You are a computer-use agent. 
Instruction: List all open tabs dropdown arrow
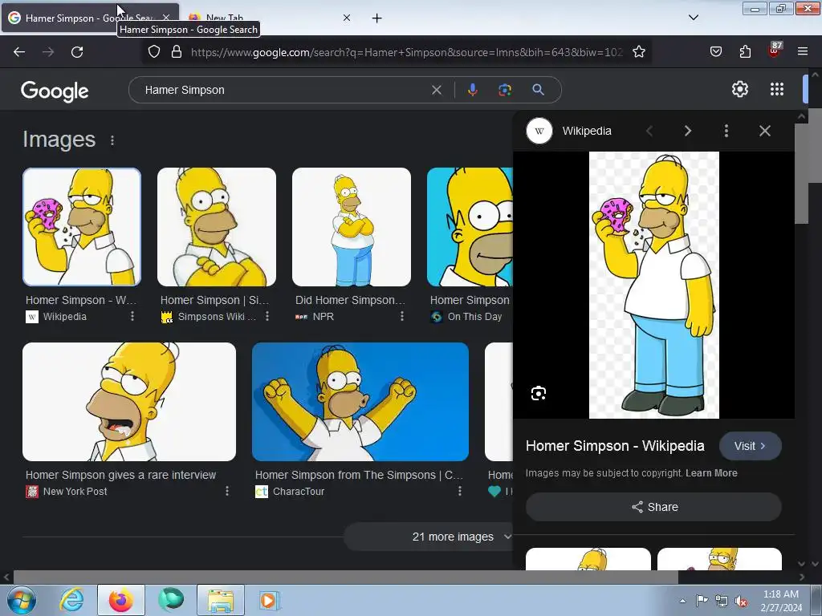point(693,18)
